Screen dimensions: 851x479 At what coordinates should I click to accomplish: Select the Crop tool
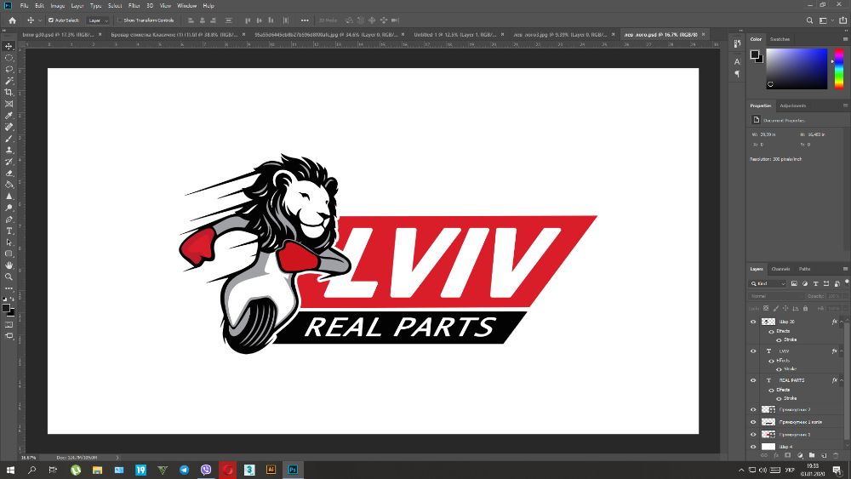(x=9, y=92)
